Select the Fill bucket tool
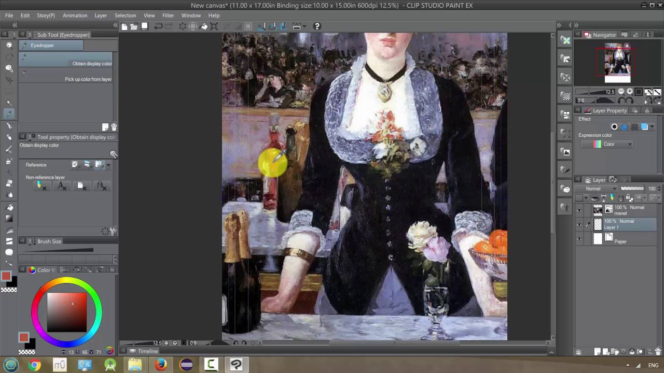Image resolution: width=664 pixels, height=373 pixels. (x=9, y=207)
